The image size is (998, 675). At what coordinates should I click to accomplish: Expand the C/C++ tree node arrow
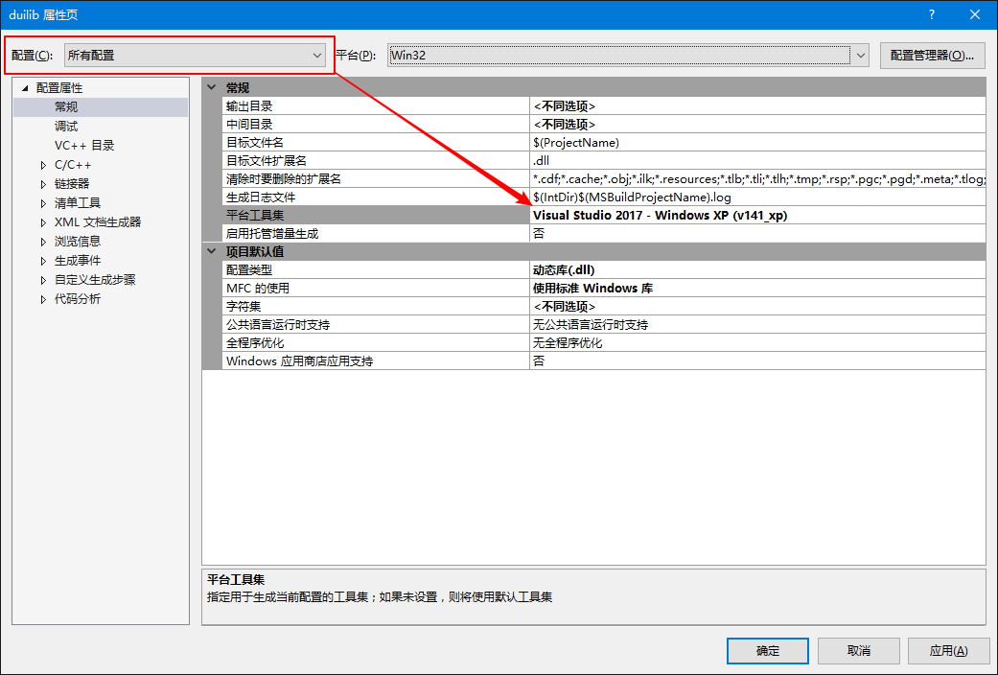tap(43, 166)
